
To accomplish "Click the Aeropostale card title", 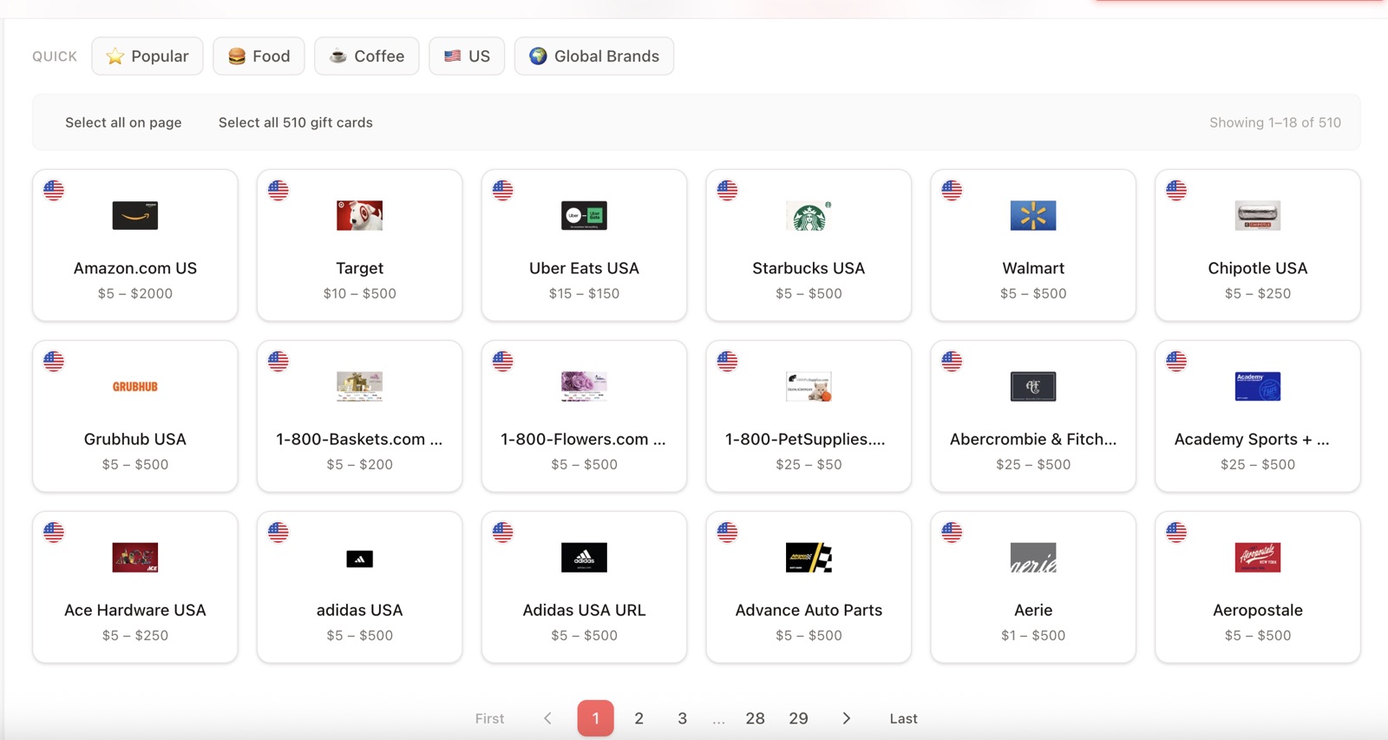I will pos(1258,610).
